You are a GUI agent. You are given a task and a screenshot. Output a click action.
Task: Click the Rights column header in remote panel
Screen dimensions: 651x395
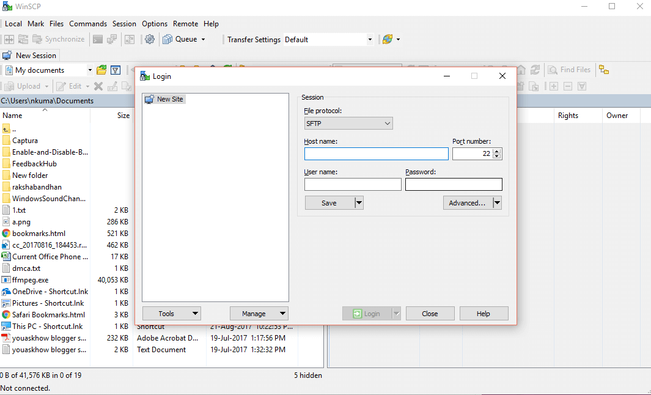[578, 116]
